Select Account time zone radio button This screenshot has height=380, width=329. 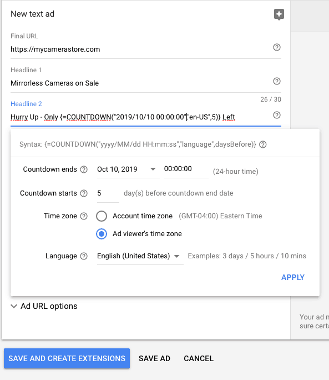coord(102,216)
